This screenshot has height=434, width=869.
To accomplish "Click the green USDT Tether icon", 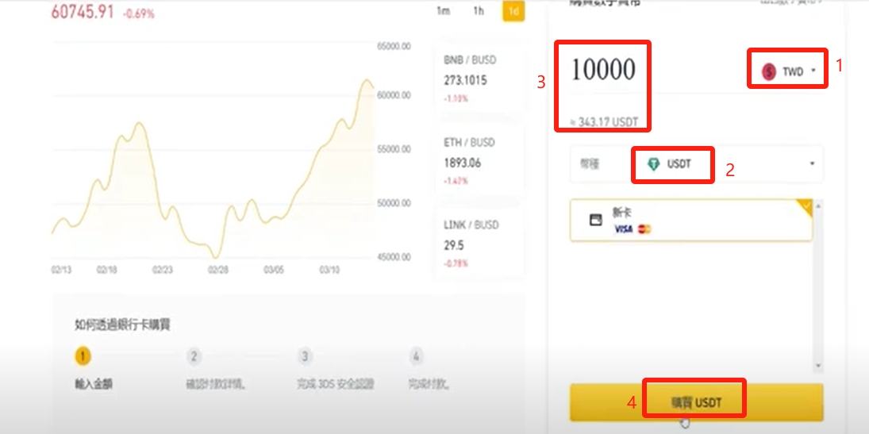I will click(x=654, y=164).
